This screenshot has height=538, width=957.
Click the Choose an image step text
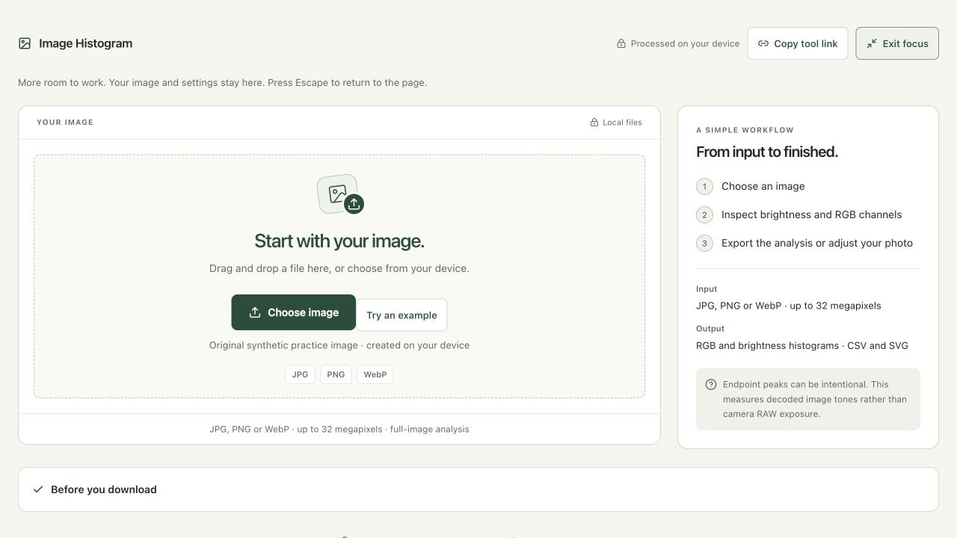coord(763,187)
